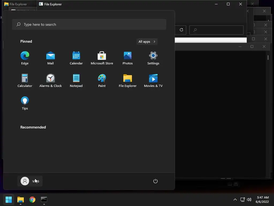The width and height of the screenshot is (274, 206).
Task: Open the Calendar app
Action: (76, 58)
